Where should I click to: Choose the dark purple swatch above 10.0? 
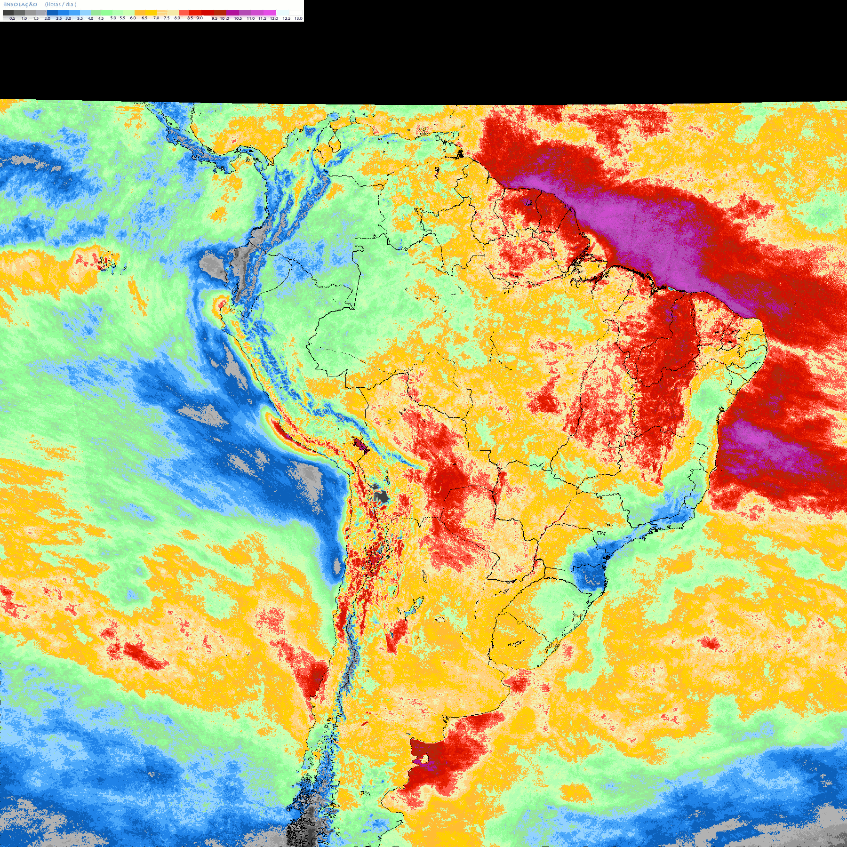232,13
